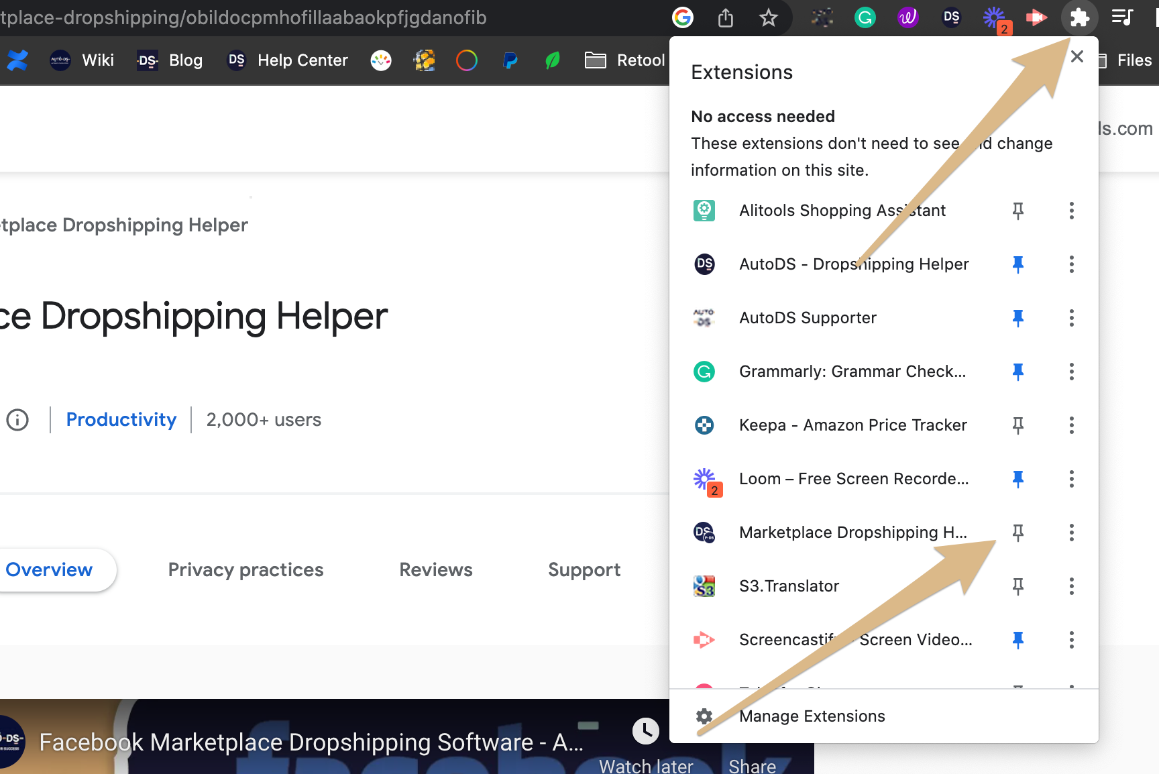The height and width of the screenshot is (774, 1159).
Task: Open more options for Keepa
Action: click(1072, 425)
